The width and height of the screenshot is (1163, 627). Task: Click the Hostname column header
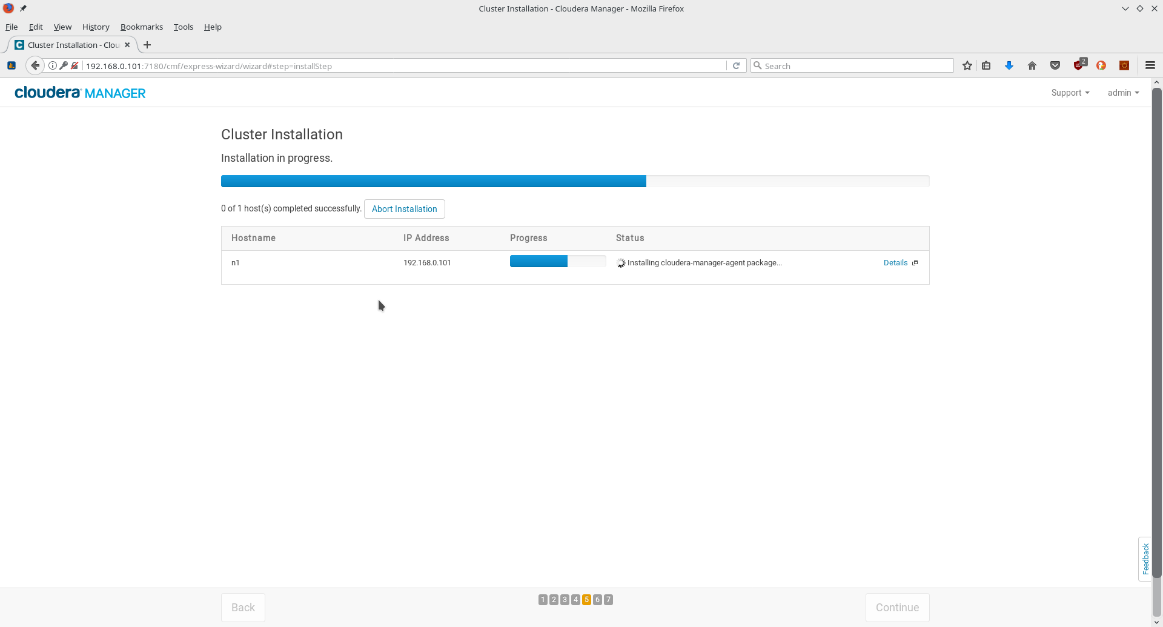(x=253, y=238)
